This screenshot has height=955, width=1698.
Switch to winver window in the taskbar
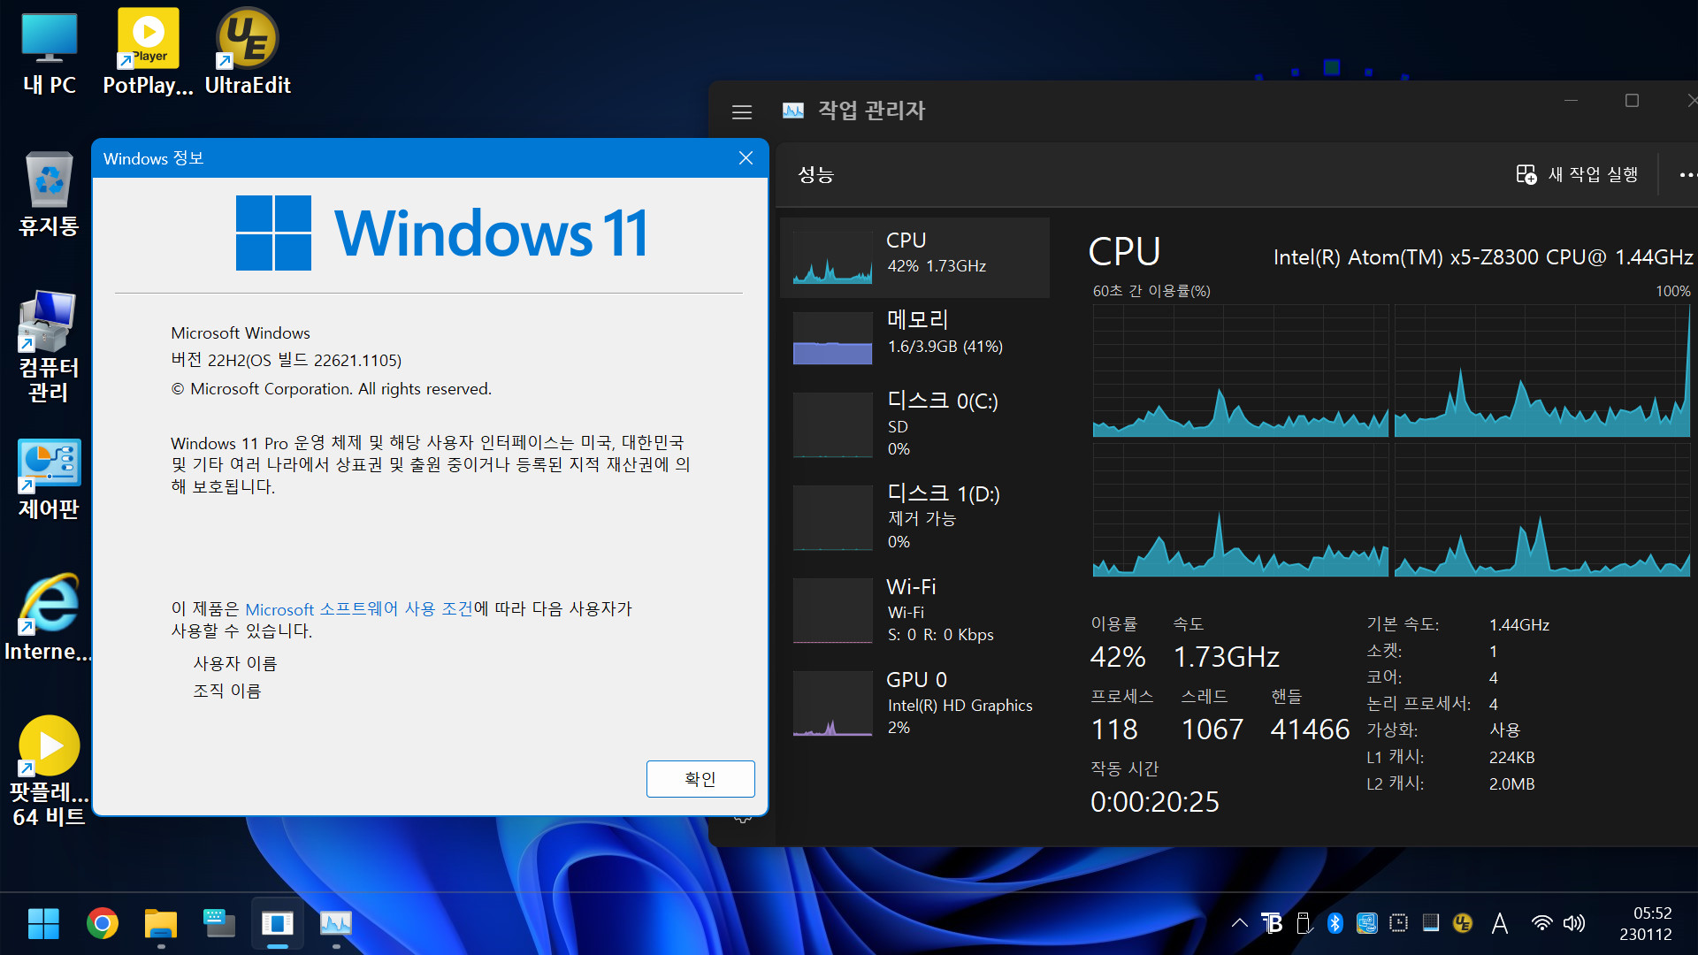[x=278, y=924]
